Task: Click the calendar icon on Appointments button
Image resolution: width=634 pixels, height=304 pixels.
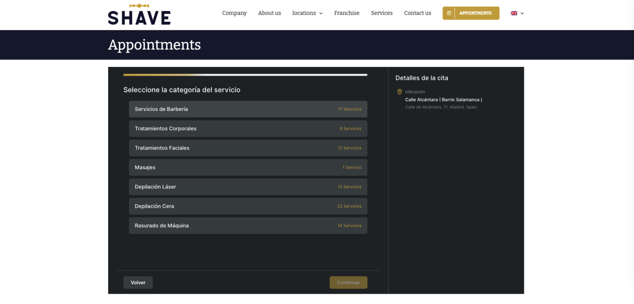Action: tap(449, 13)
